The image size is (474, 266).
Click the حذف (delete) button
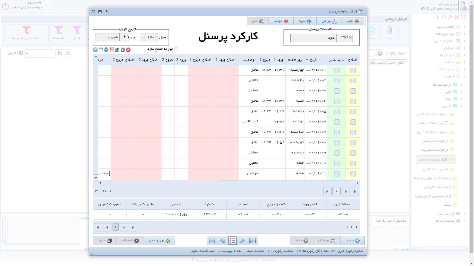(x=301, y=240)
